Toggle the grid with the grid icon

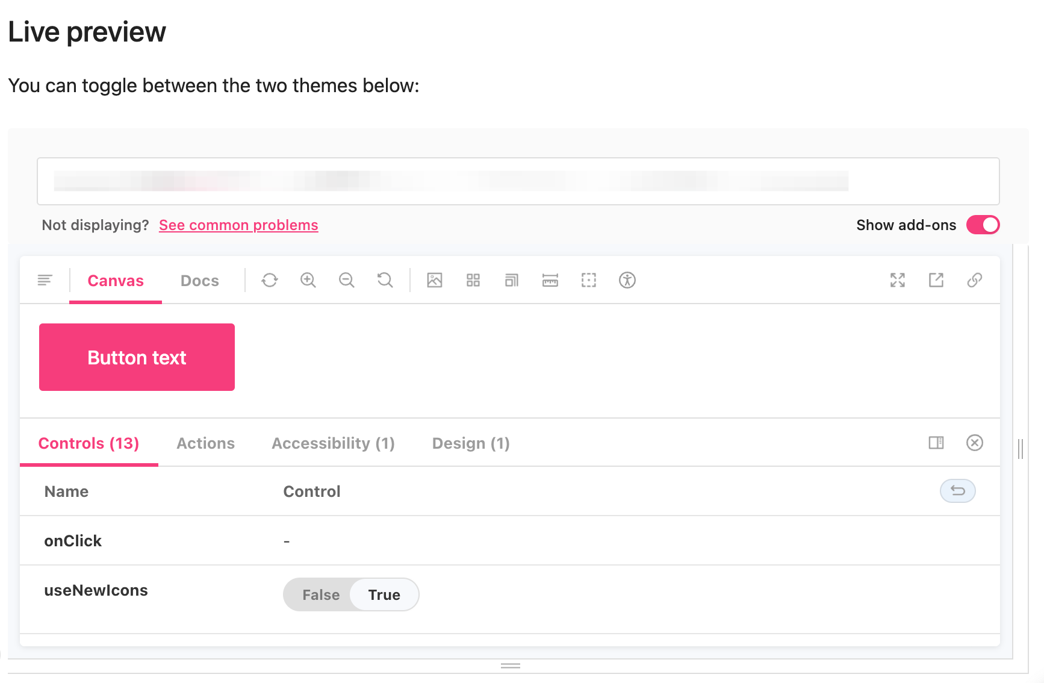coord(473,280)
